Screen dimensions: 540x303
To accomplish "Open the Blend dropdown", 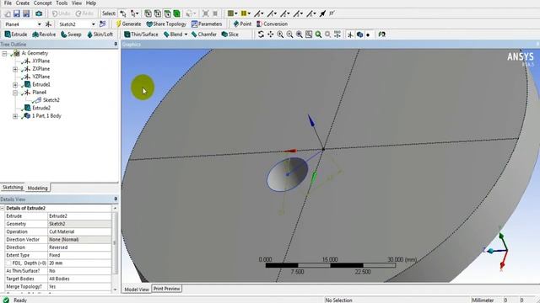I will (x=186, y=35).
